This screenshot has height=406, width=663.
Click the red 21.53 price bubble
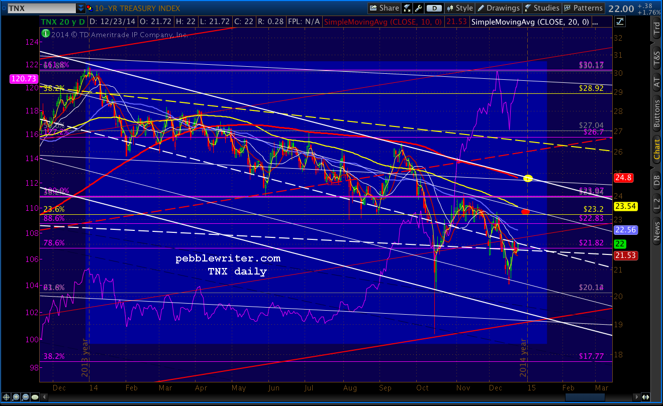pyautogui.click(x=626, y=256)
